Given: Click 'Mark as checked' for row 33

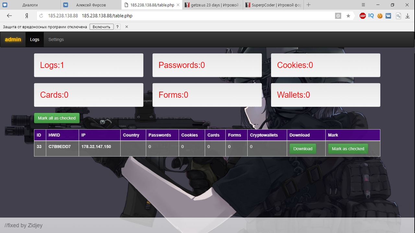Looking at the screenshot, I should tap(348, 149).
